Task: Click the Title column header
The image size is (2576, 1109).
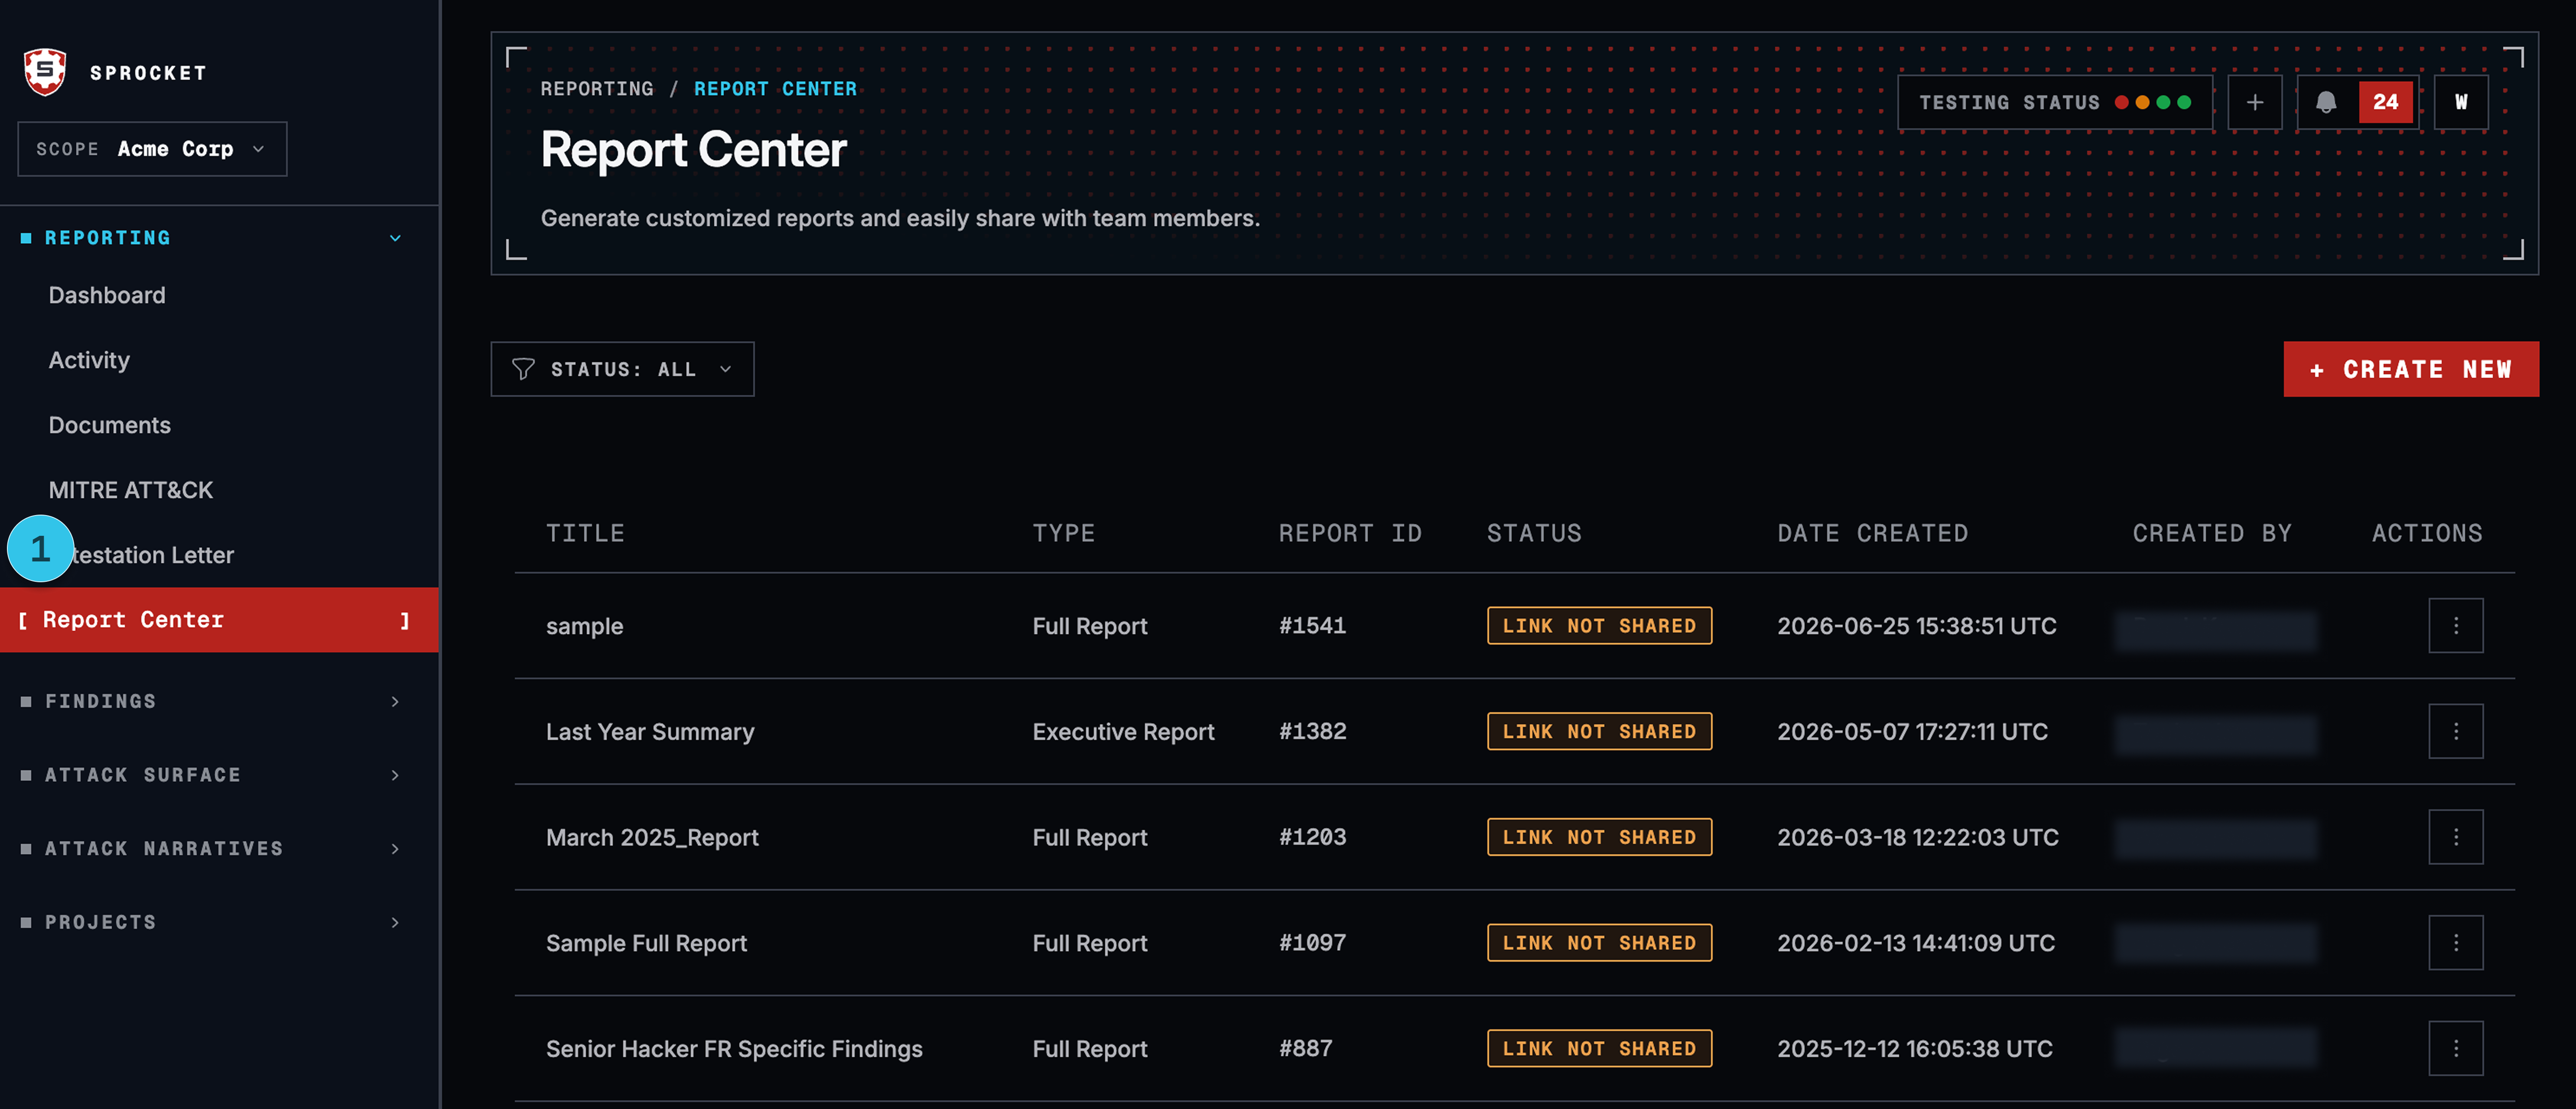Action: click(585, 533)
